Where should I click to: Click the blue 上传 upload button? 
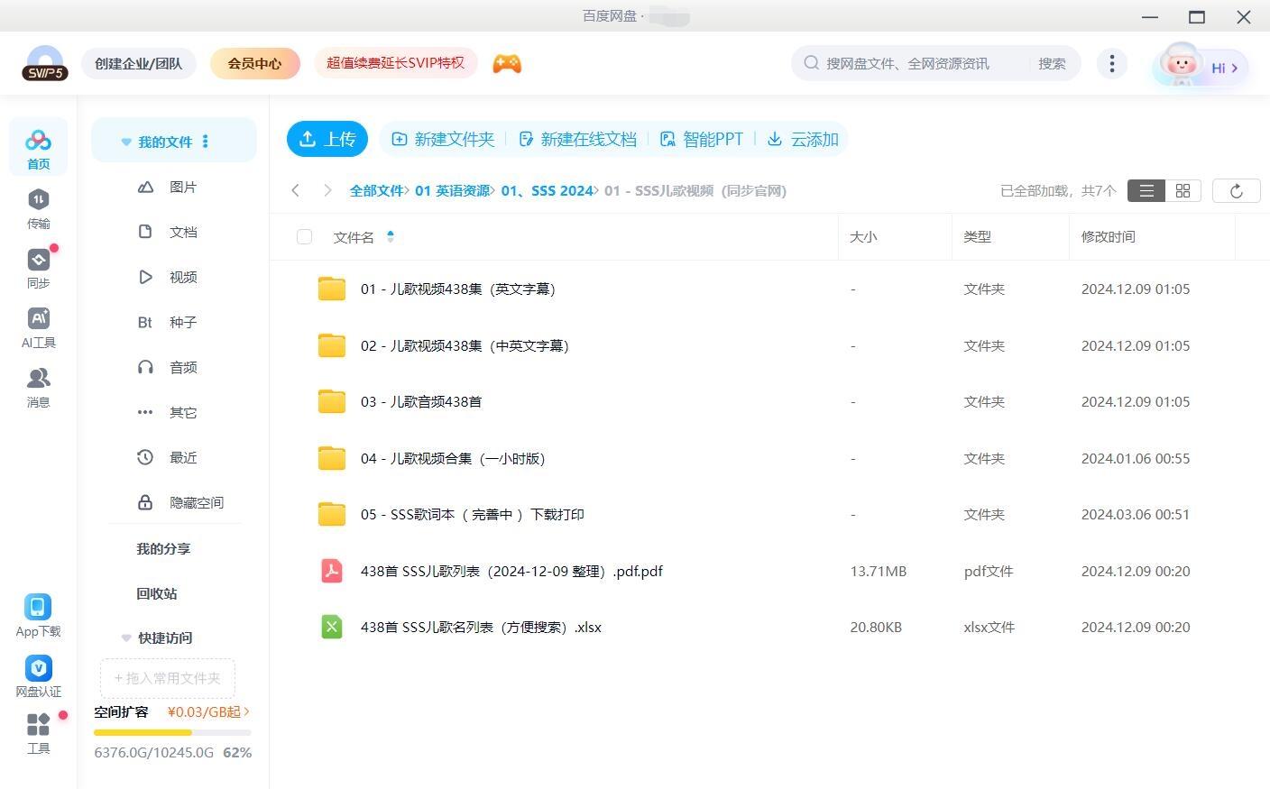point(327,140)
